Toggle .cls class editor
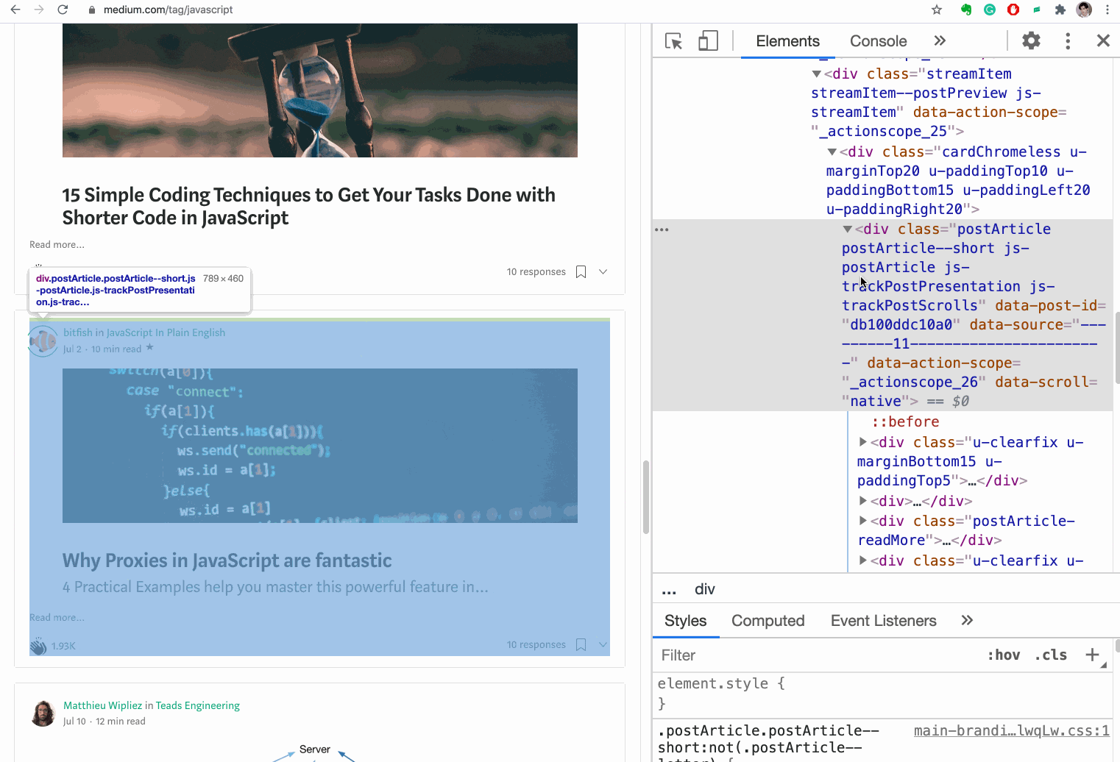This screenshot has width=1120, height=762. (1051, 655)
